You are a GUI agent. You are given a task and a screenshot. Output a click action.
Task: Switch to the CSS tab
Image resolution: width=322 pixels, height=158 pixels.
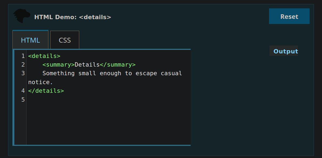click(x=65, y=40)
